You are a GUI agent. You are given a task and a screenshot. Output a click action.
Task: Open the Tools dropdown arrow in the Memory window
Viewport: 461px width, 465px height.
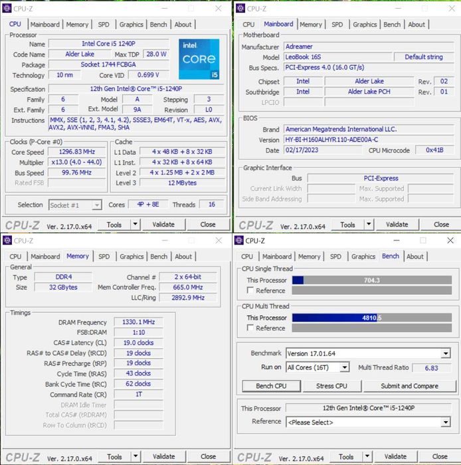[136, 456]
